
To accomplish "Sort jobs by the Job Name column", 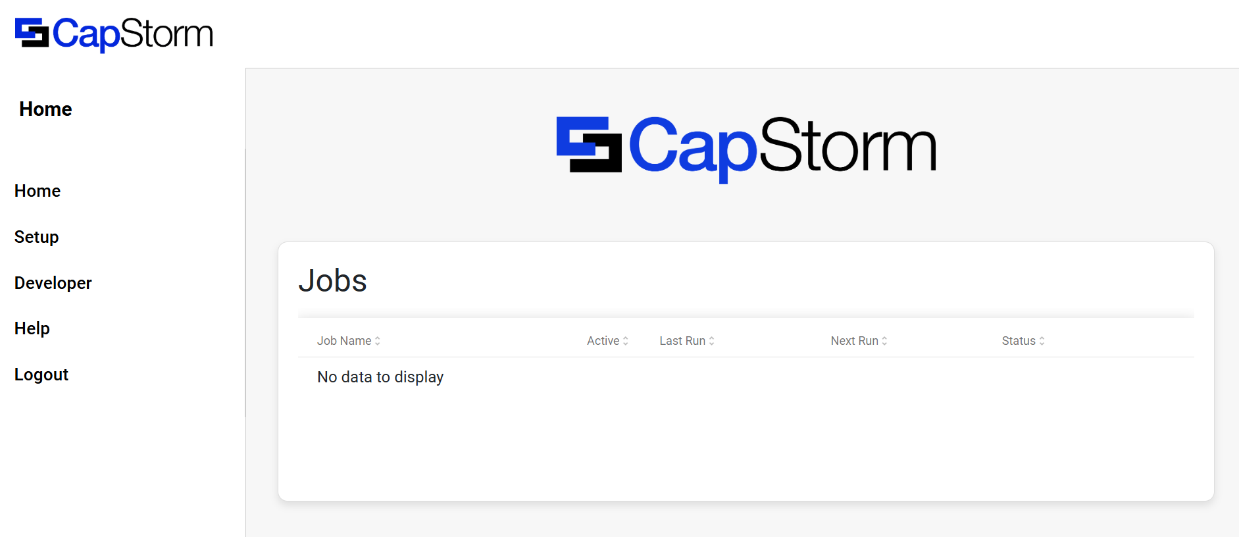I will [344, 341].
